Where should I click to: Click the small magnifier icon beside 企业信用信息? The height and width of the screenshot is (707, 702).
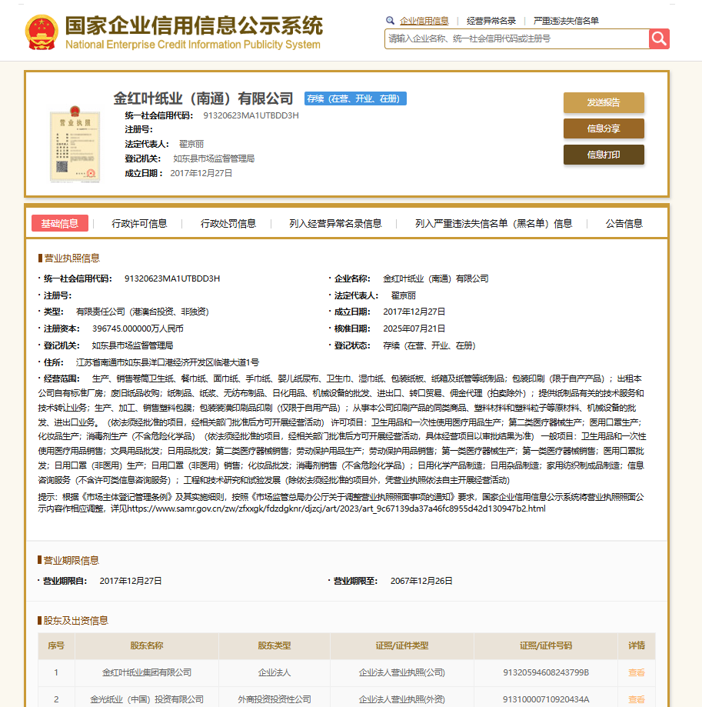391,21
